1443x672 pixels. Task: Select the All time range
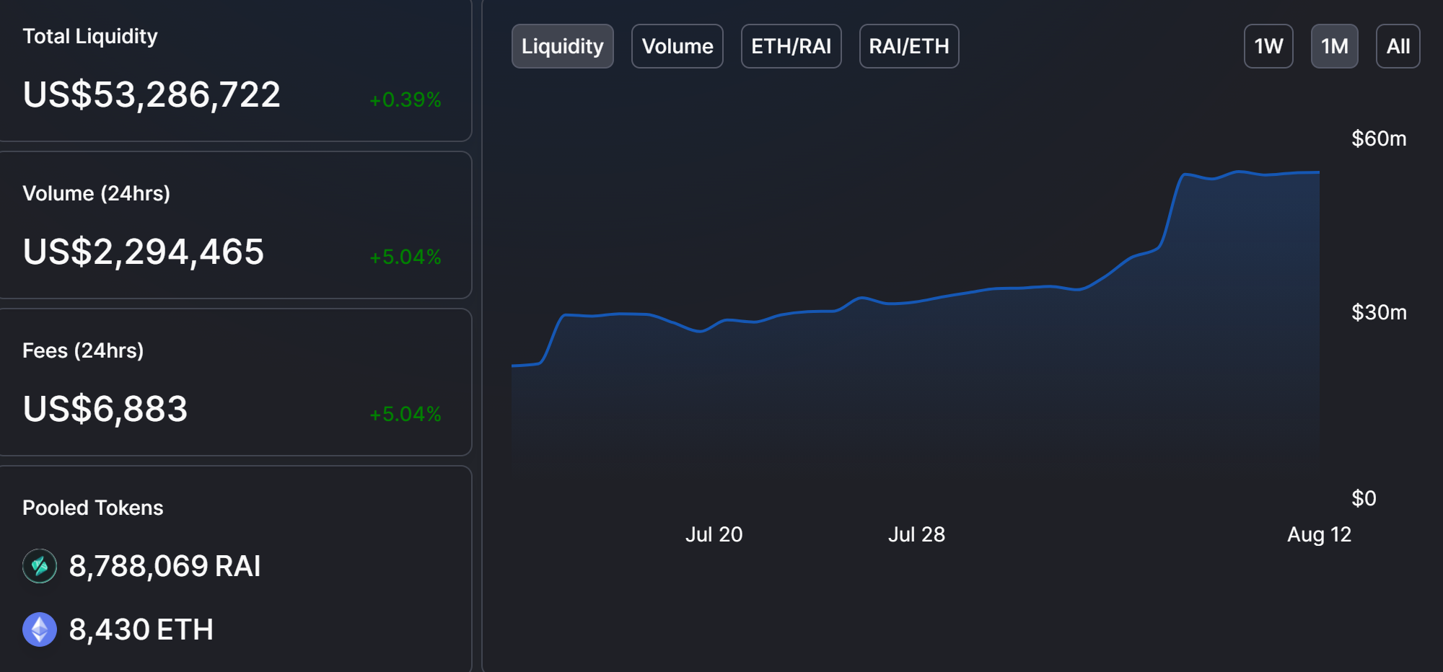point(1398,46)
